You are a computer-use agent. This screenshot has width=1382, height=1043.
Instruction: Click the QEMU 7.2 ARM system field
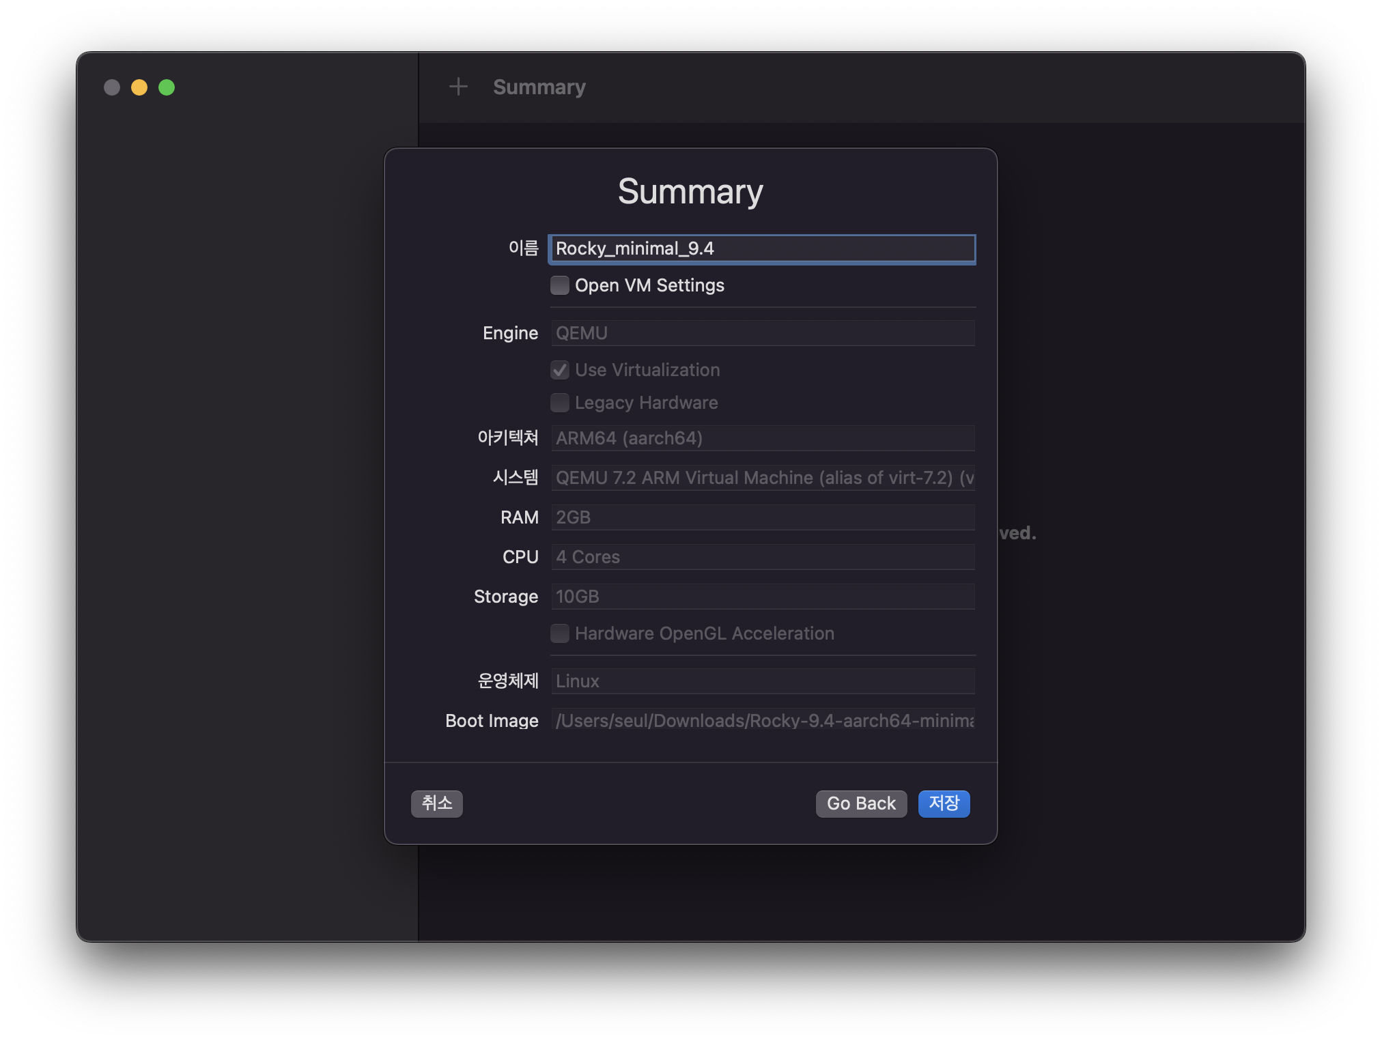(x=762, y=478)
